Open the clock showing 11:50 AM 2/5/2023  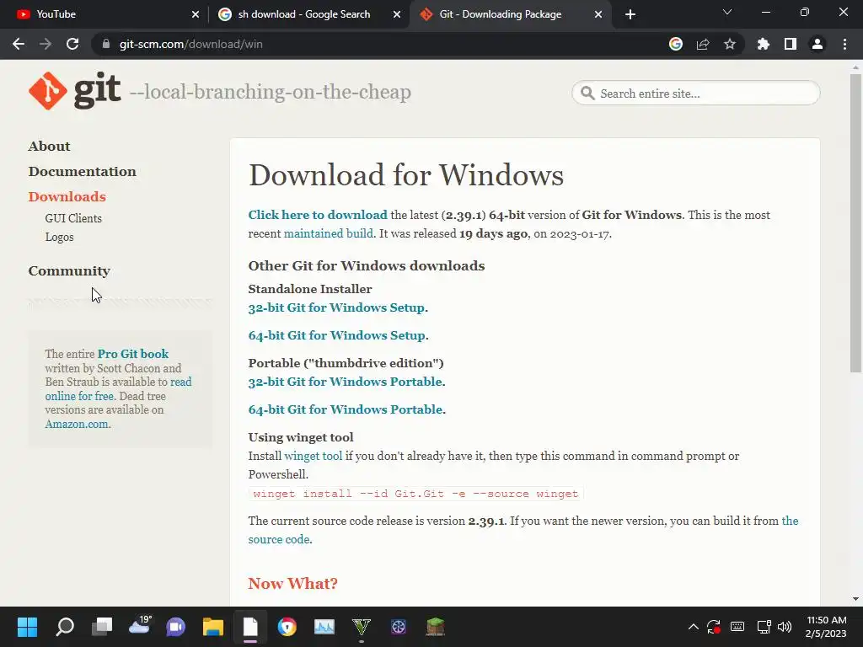[x=826, y=627]
